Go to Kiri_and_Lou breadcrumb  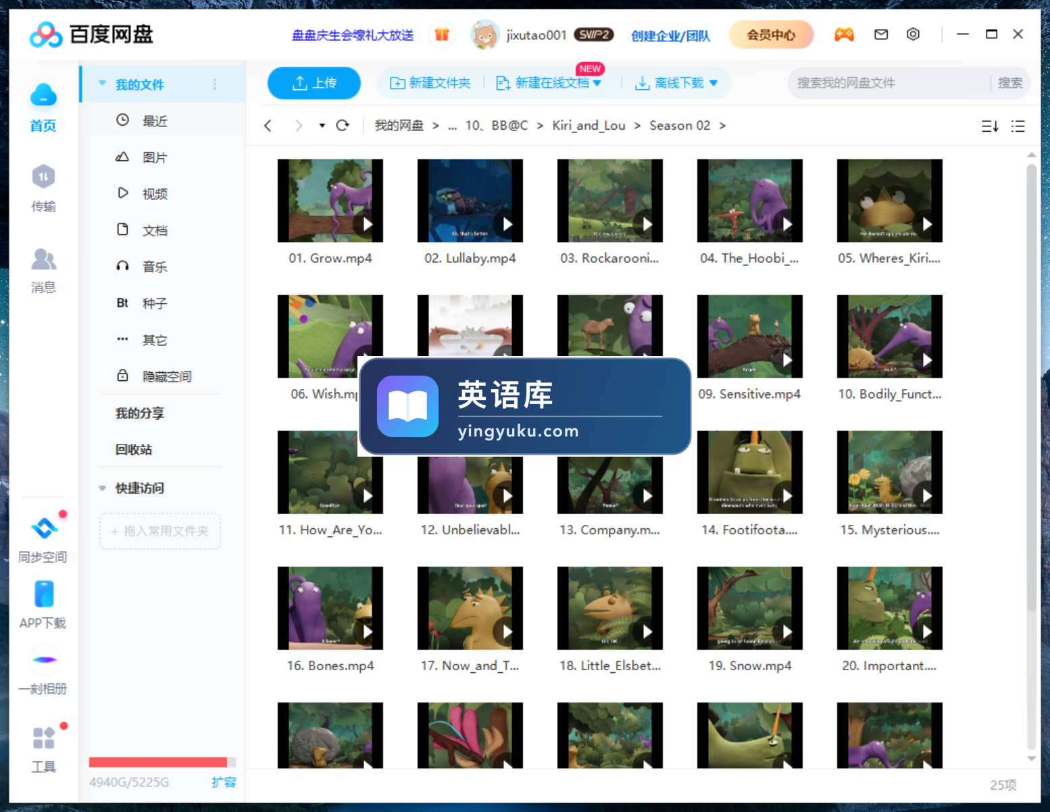589,126
